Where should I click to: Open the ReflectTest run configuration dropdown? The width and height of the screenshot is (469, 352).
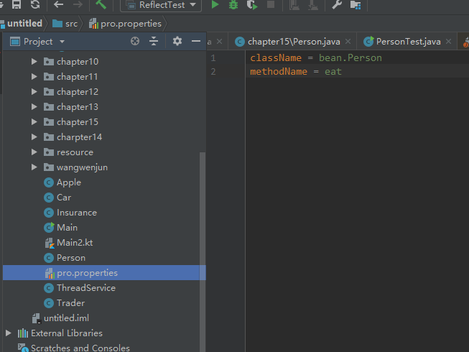tap(161, 5)
